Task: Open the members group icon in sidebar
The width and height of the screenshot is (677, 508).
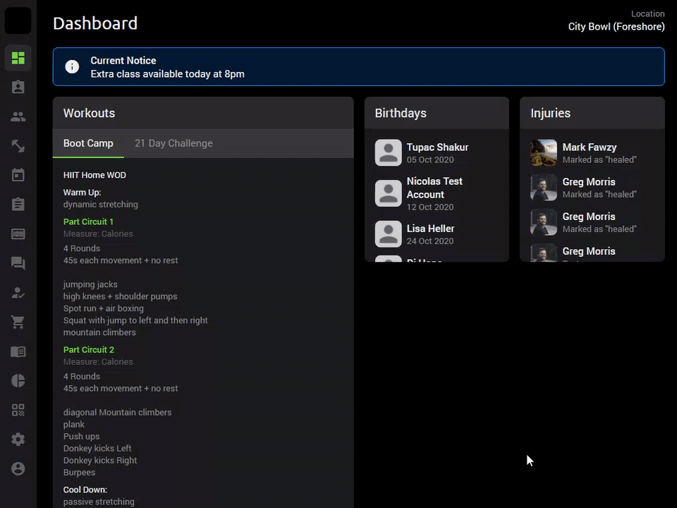Action: (18, 116)
